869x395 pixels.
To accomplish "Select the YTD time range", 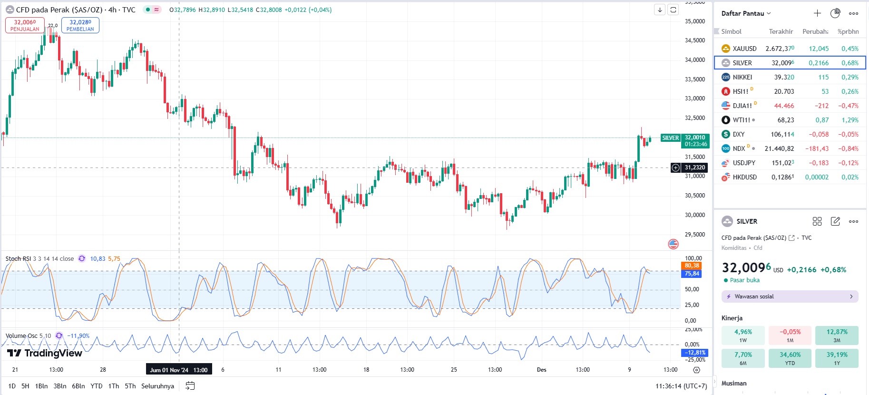I will [x=97, y=386].
